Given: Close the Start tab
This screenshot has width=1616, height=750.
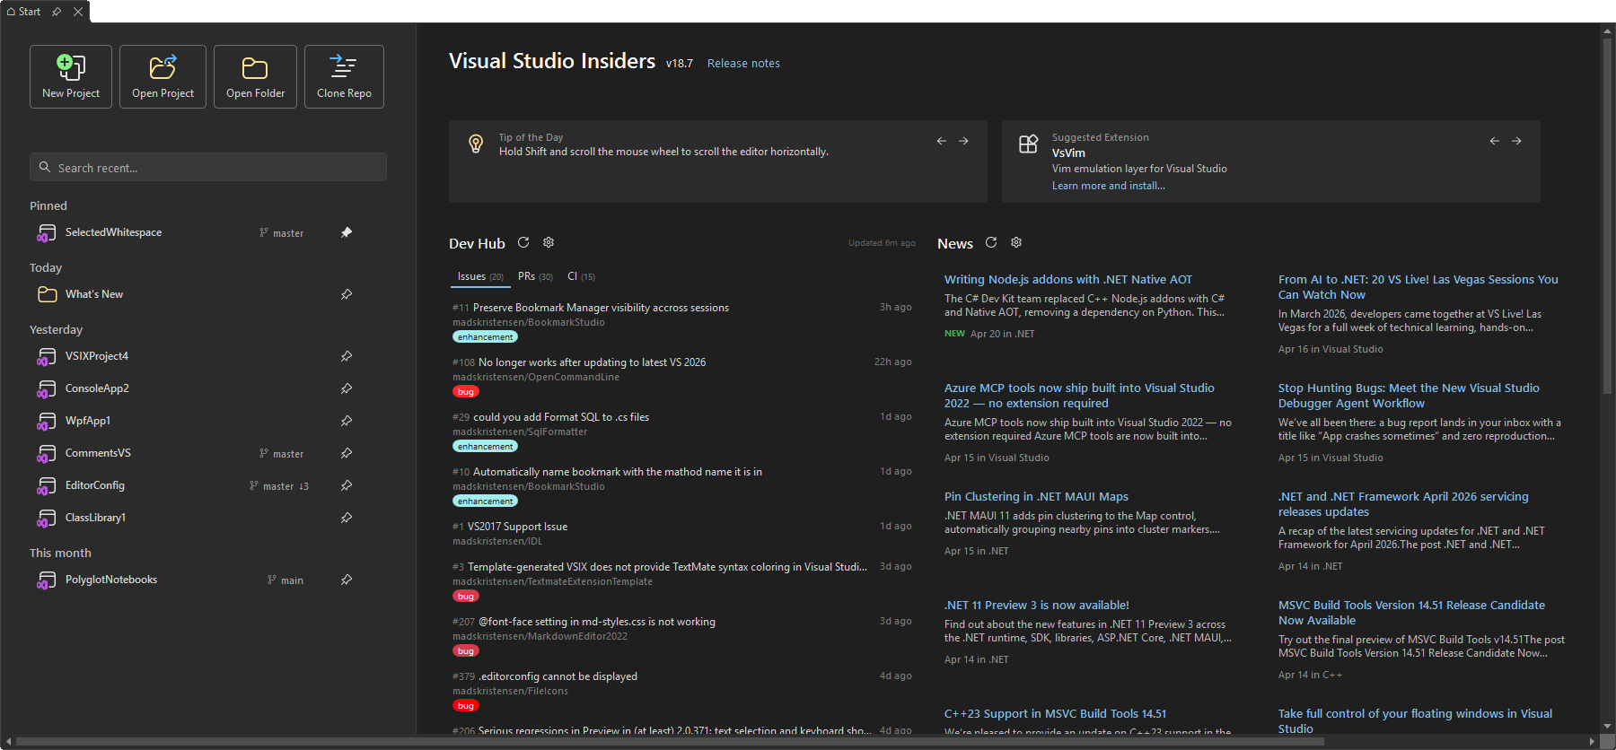Looking at the screenshot, I should (78, 12).
